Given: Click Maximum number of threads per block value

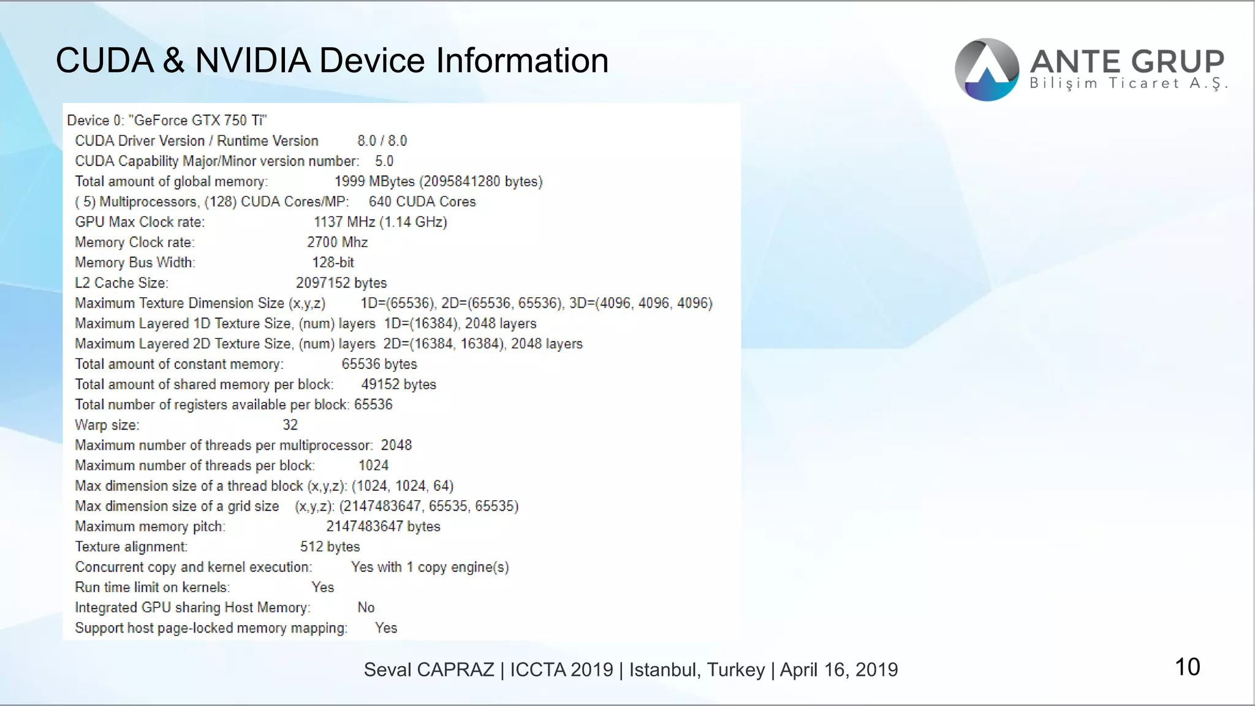Looking at the screenshot, I should click(x=373, y=466).
